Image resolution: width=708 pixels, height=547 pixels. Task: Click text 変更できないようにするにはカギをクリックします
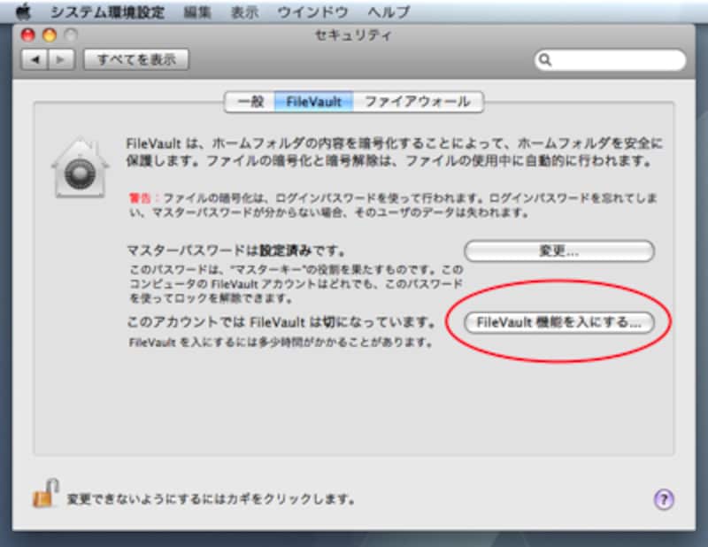[x=211, y=499]
